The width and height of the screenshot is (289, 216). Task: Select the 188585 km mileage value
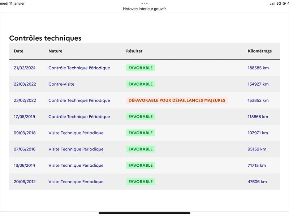258,68
